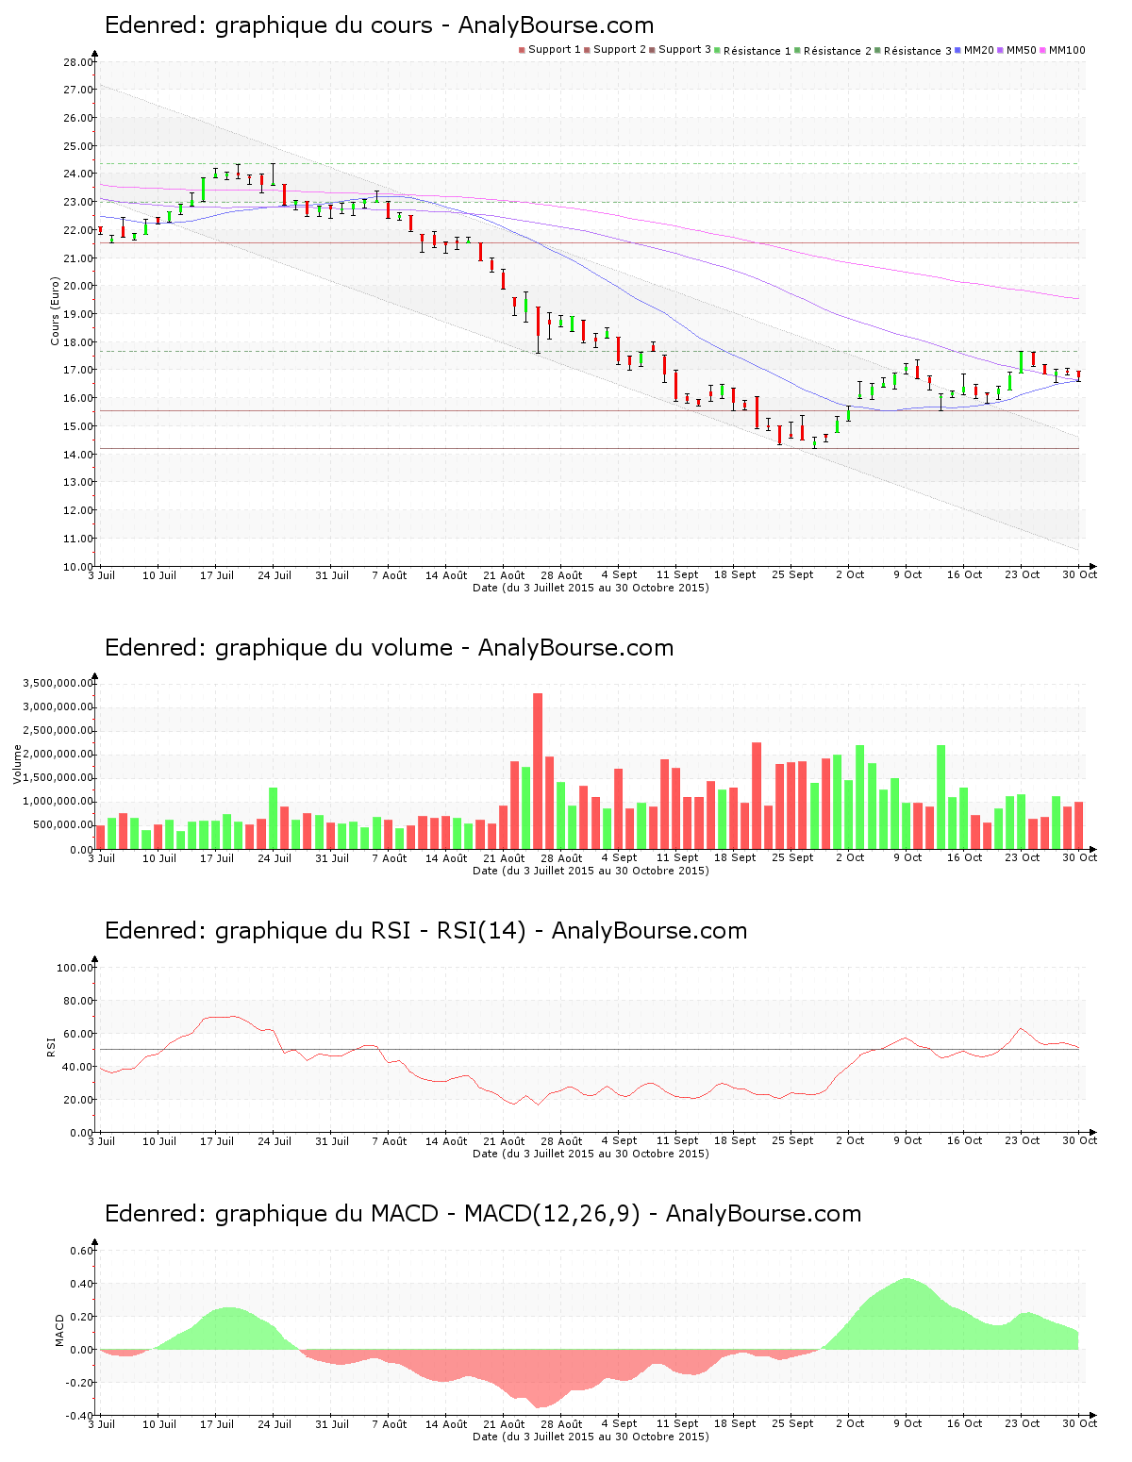1132x1462 pixels.
Task: Click the pink MM100 legend swatch
Action: click(x=1043, y=50)
